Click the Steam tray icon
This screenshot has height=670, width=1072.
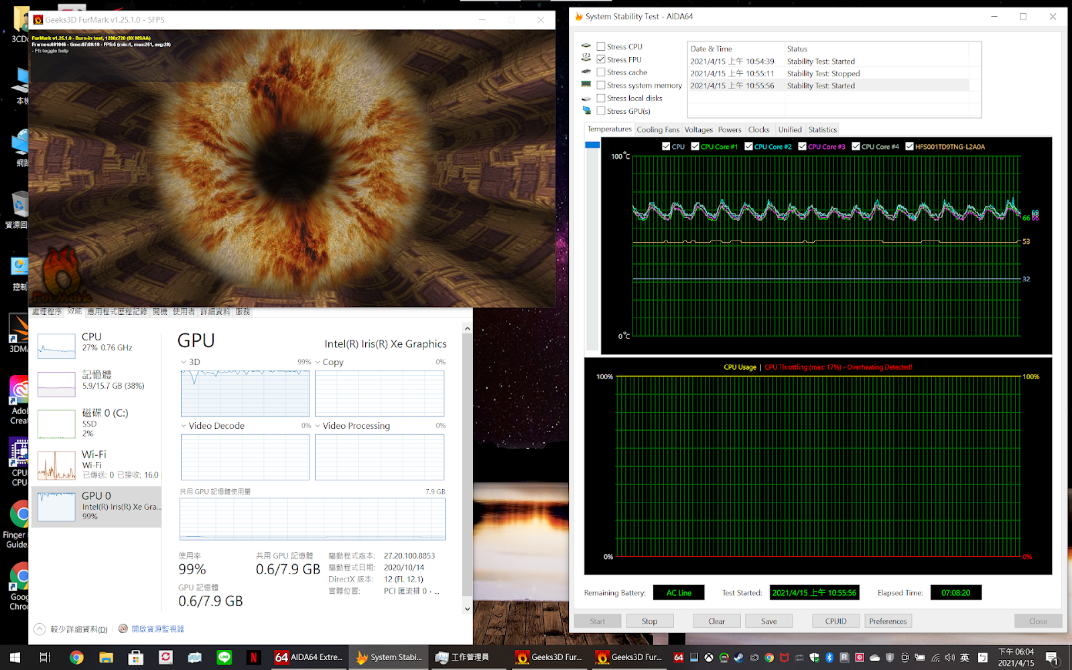(x=738, y=657)
